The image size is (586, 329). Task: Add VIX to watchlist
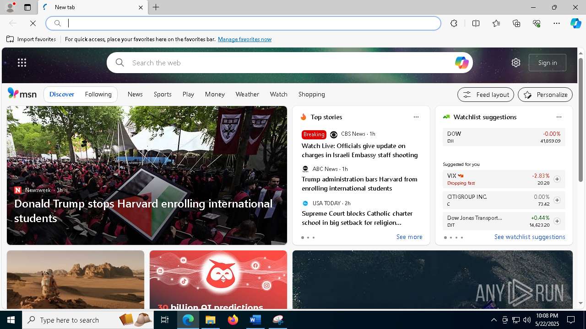pyautogui.click(x=557, y=179)
